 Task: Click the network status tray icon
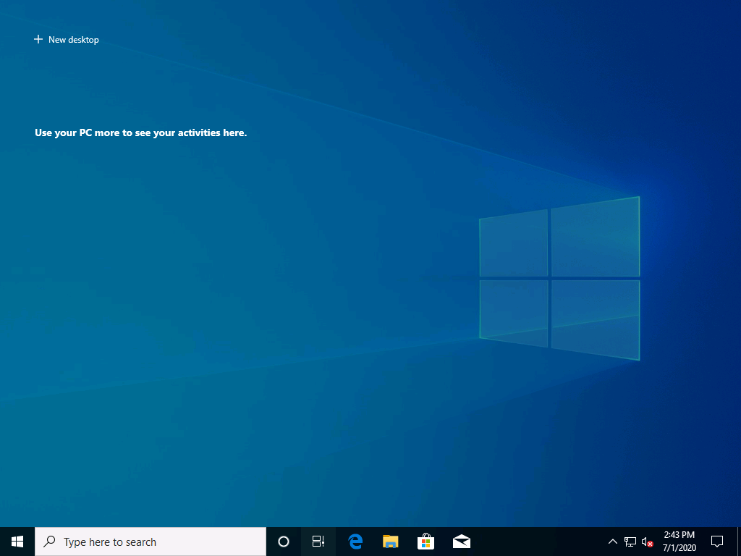[x=630, y=541]
